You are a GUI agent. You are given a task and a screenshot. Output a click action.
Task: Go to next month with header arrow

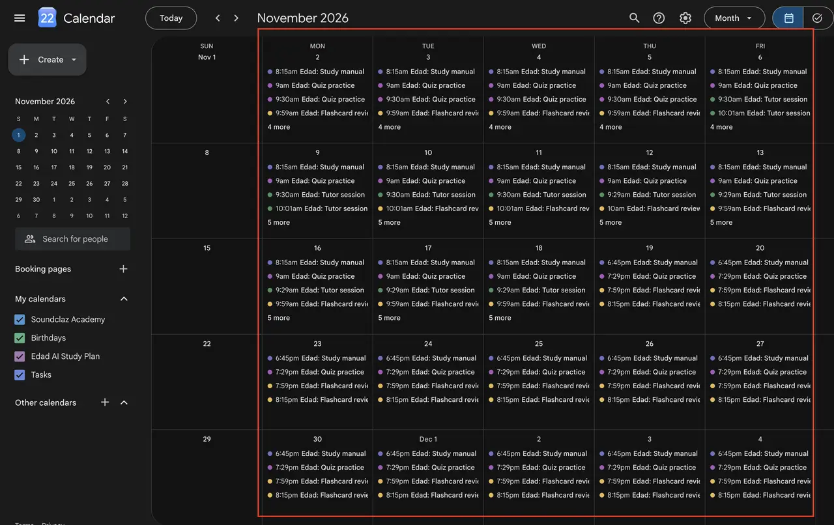tap(237, 18)
